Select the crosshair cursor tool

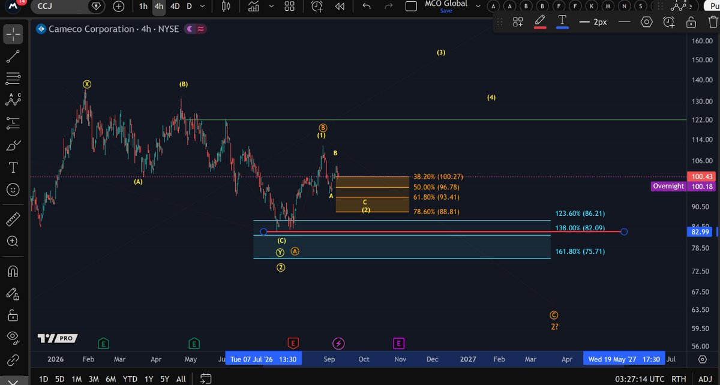pos(13,34)
